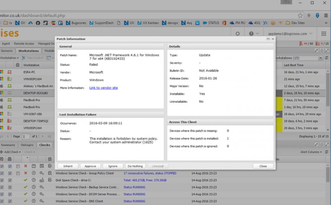Click the Approve button

[x=90, y=166]
